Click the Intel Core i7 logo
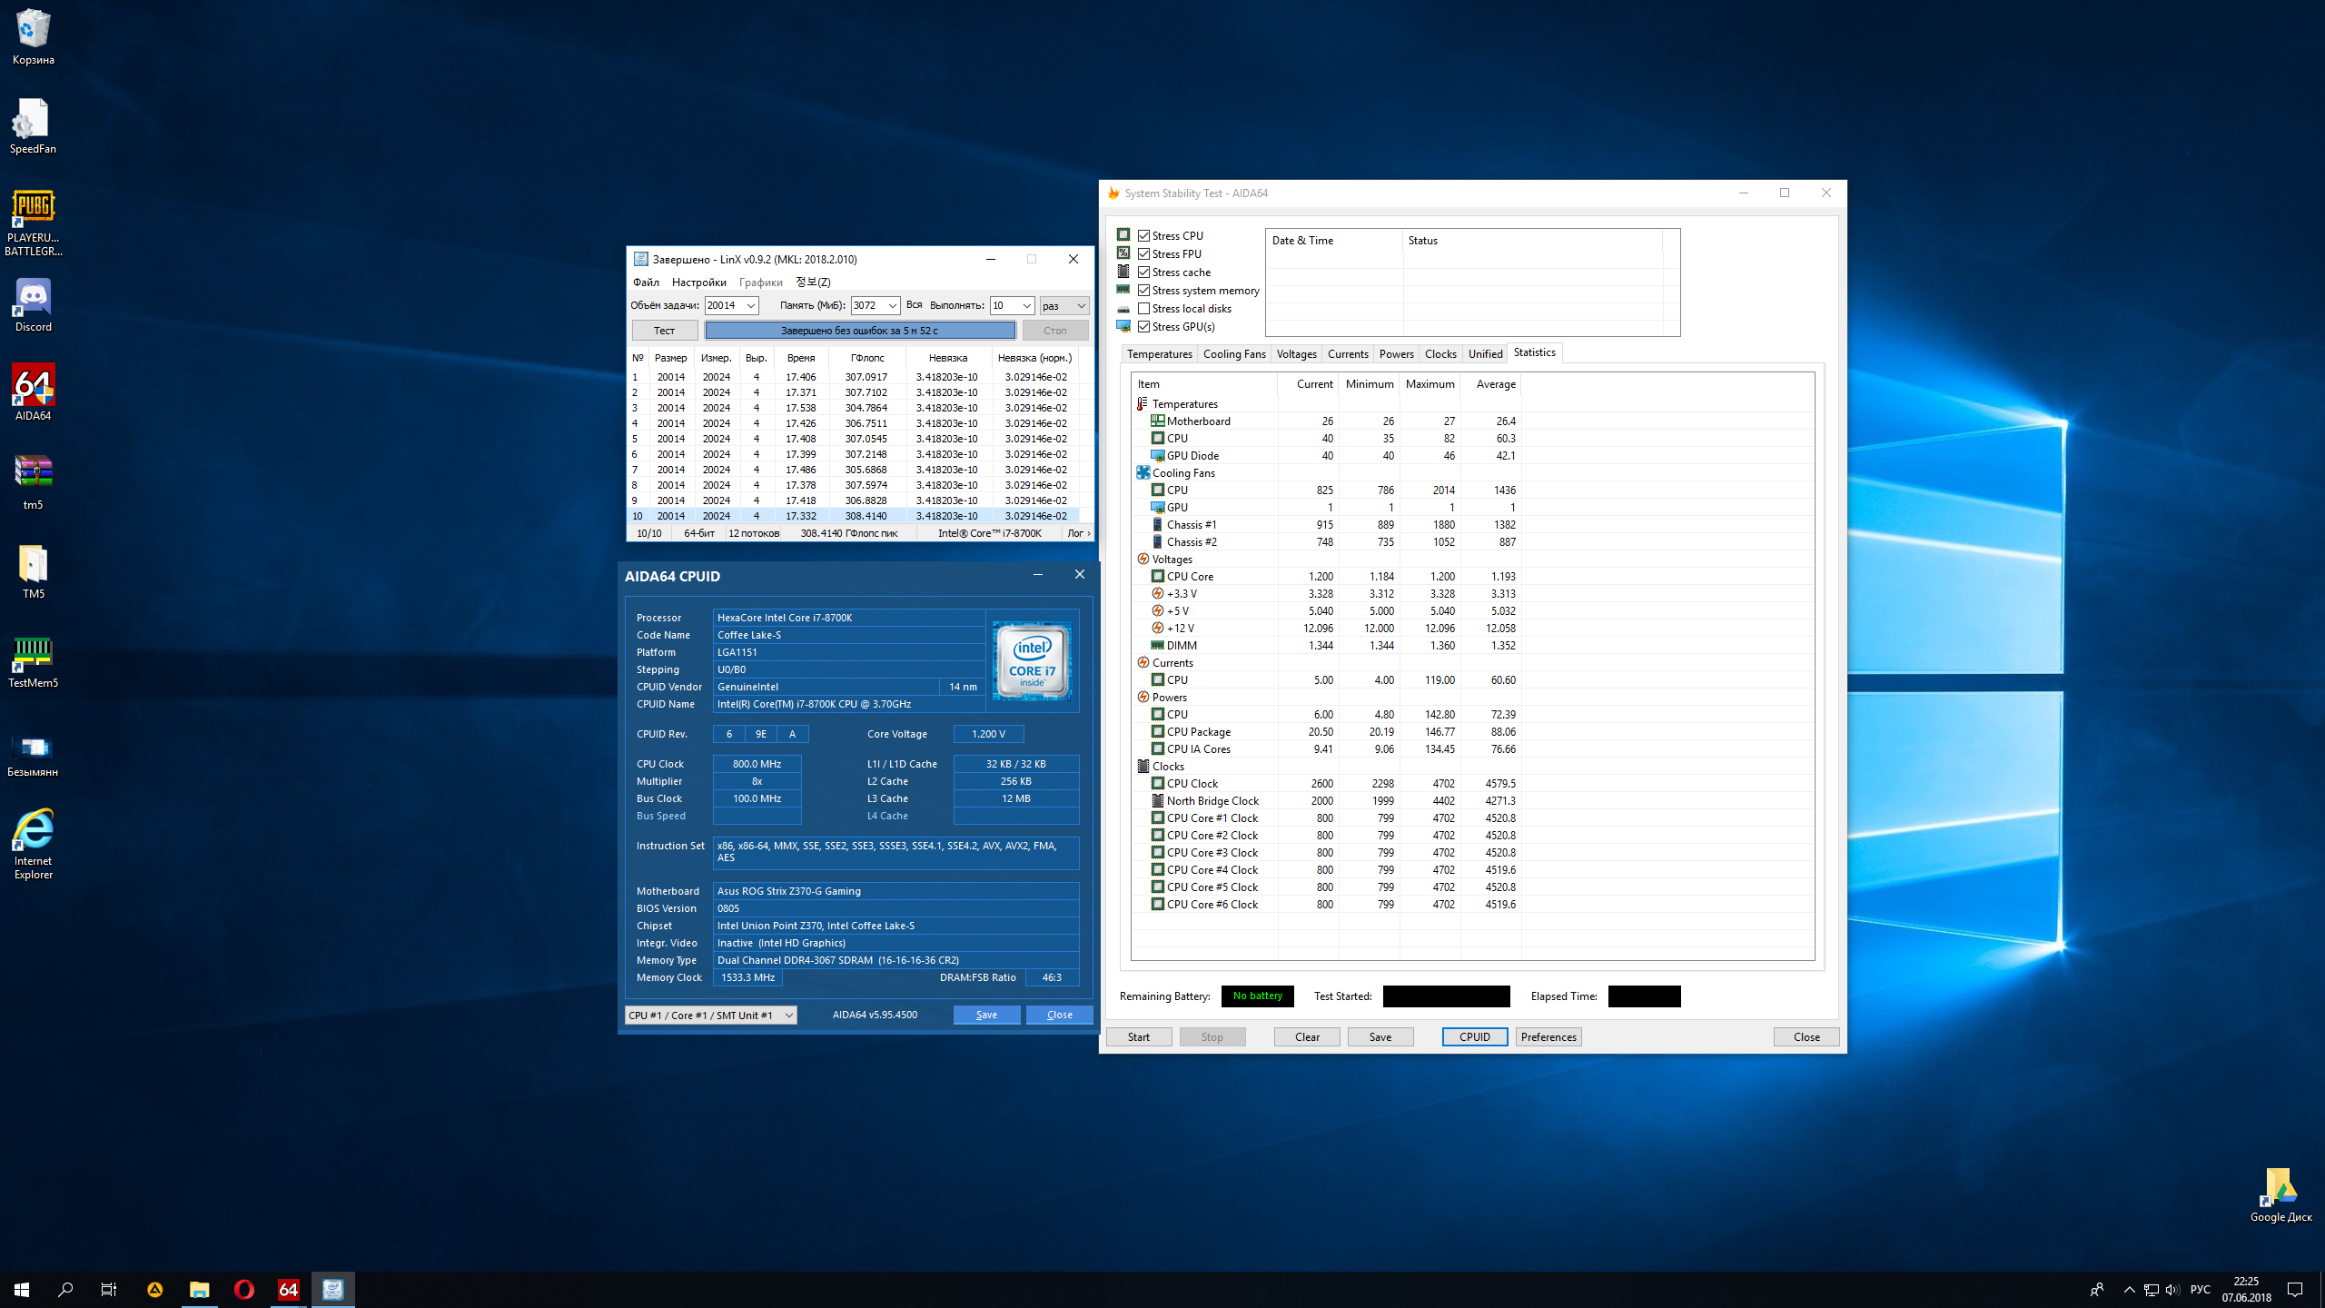 1032,660
